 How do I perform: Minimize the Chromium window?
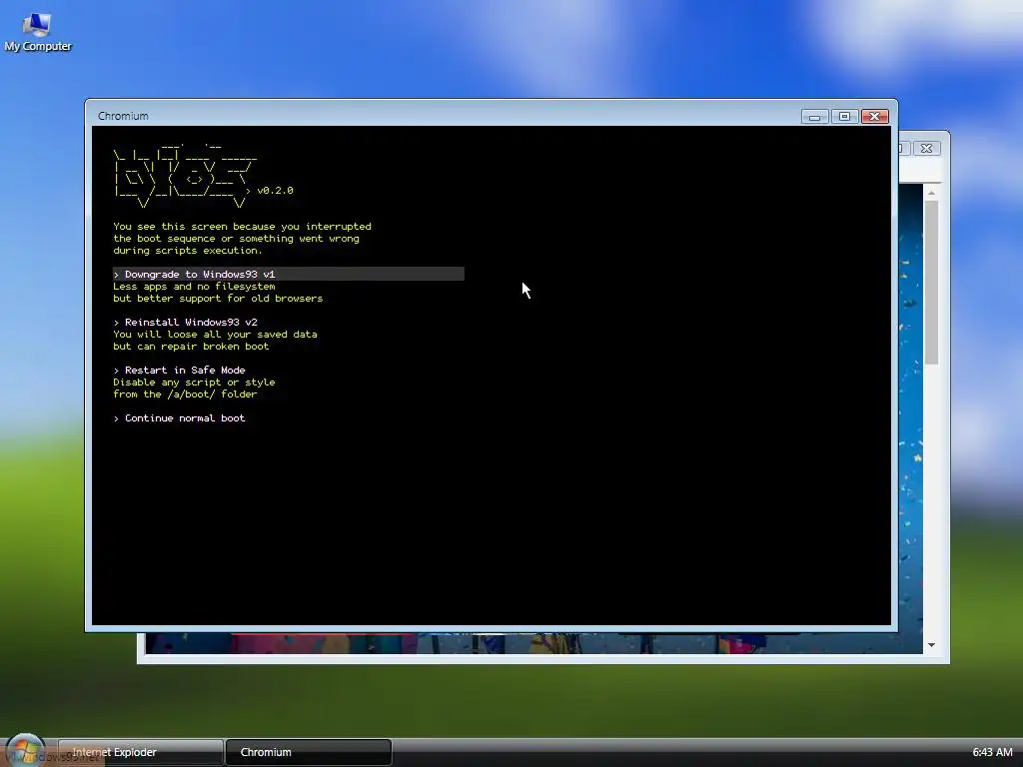coord(814,116)
